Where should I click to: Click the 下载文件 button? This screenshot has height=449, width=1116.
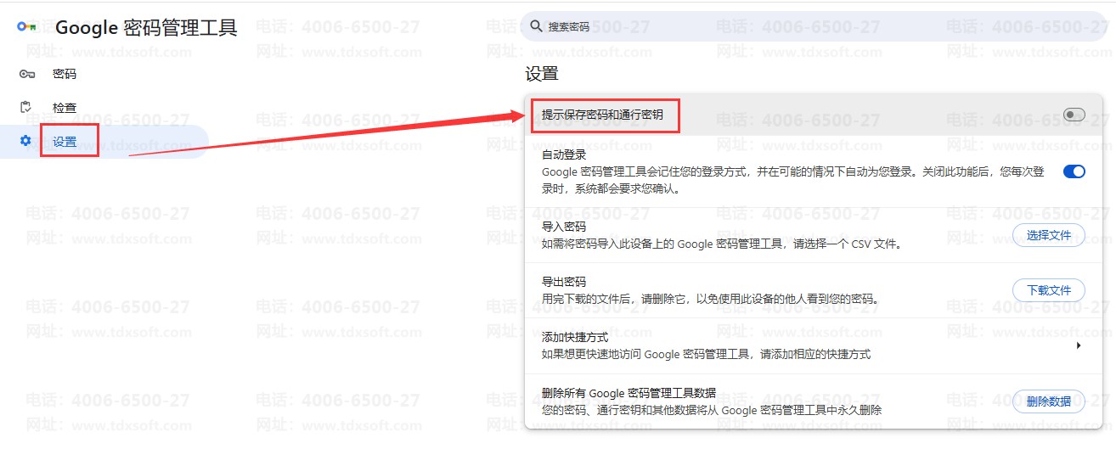tap(1049, 290)
